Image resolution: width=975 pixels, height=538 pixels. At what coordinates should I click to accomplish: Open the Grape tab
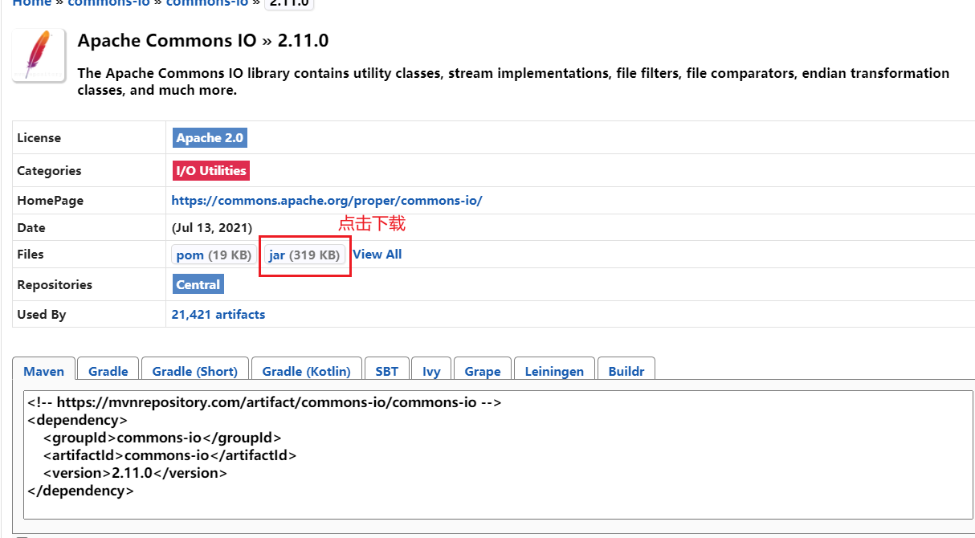click(x=483, y=371)
